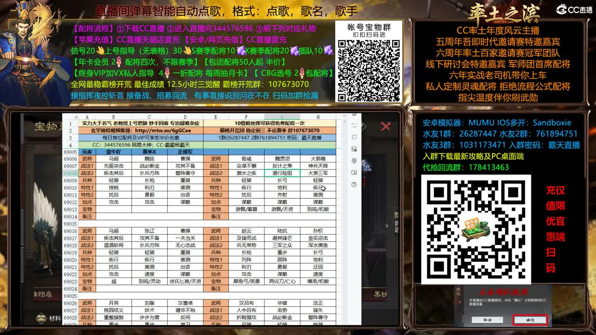Close the game panel with red X

click(x=386, y=126)
